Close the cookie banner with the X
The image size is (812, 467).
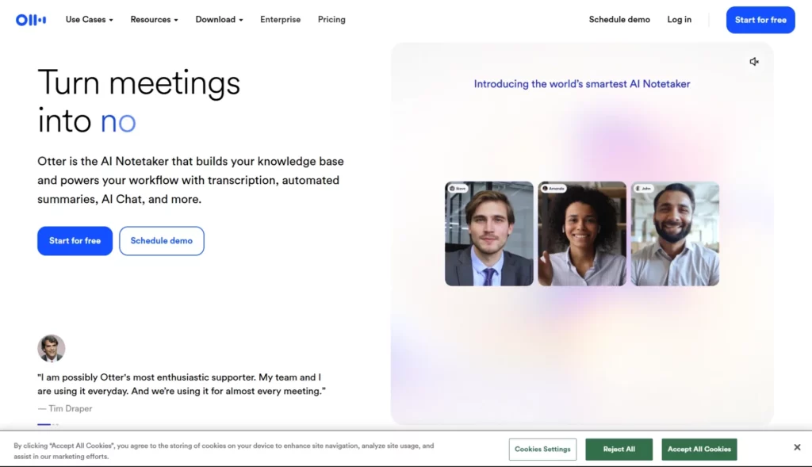797,447
